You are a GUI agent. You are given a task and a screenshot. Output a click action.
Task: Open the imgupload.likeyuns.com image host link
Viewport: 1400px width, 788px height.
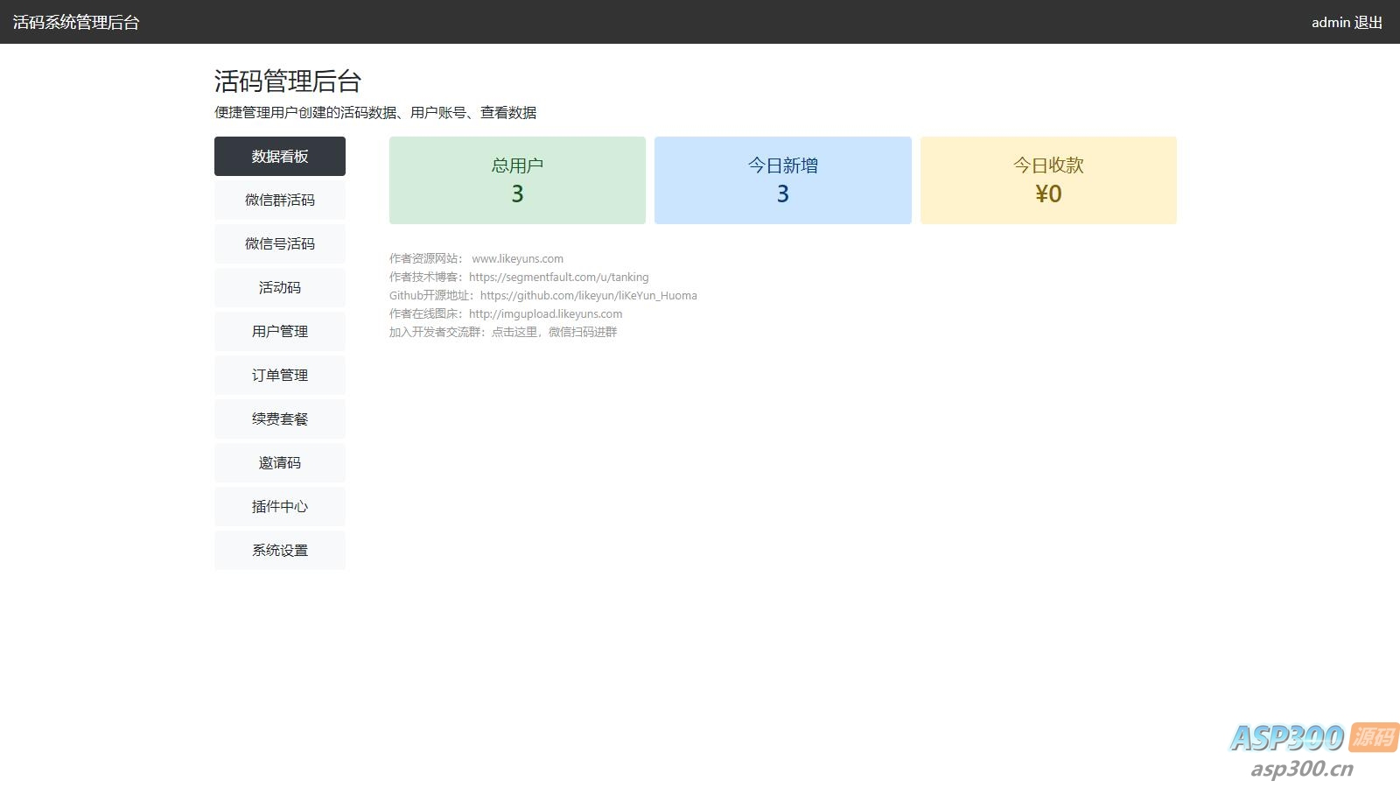(546, 313)
